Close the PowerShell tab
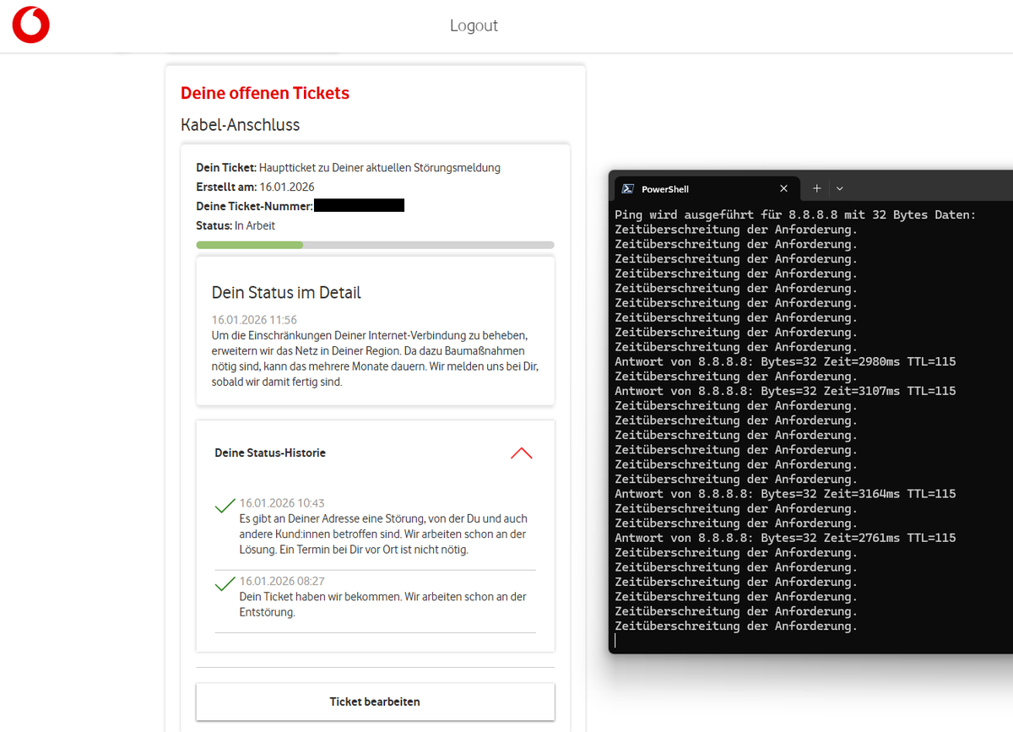 tap(783, 188)
